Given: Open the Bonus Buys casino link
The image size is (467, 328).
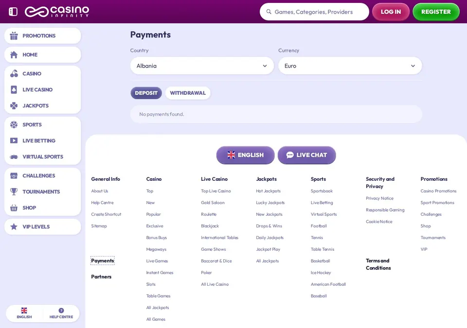Looking at the screenshot, I should (156, 238).
